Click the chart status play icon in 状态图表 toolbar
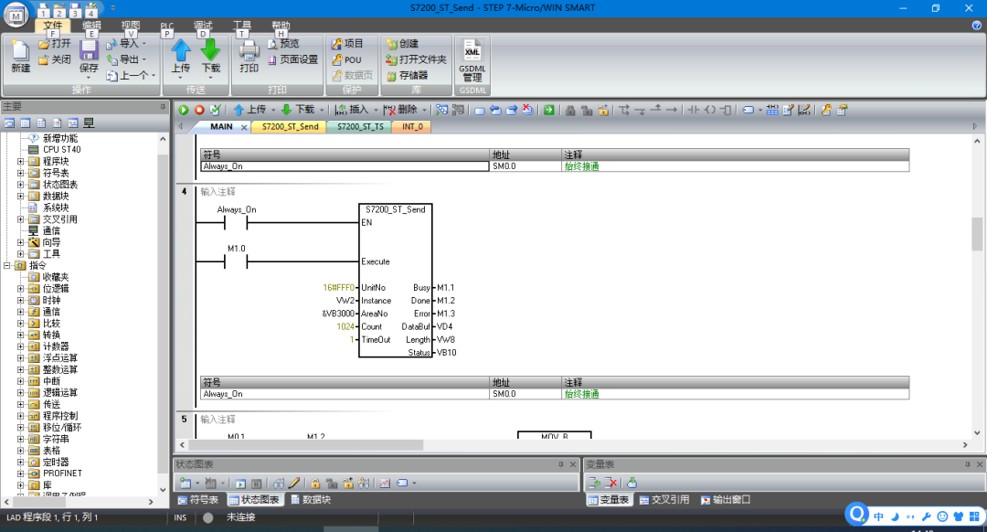The height and width of the screenshot is (532, 987). (x=240, y=483)
